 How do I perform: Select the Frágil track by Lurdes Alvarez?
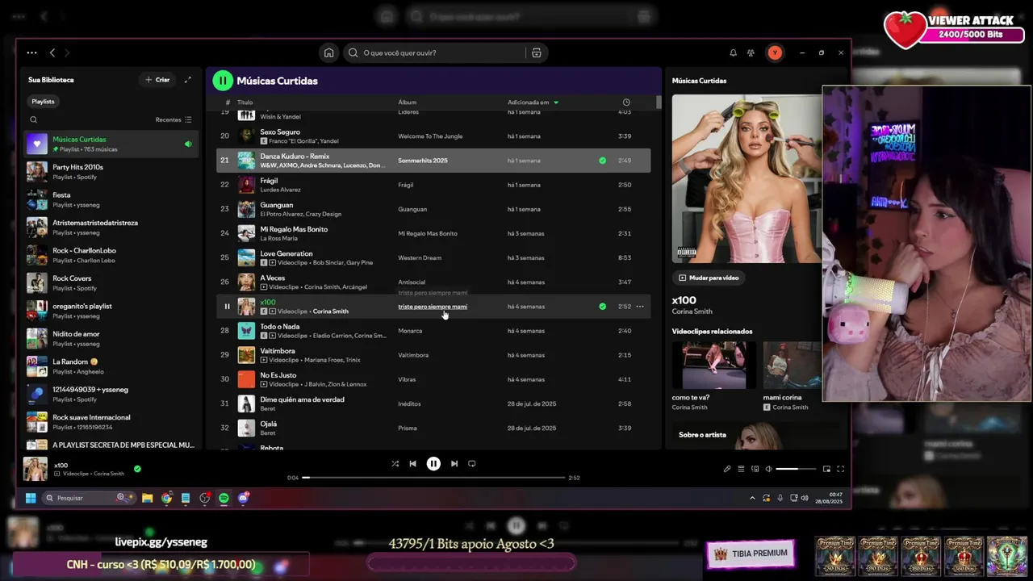(x=433, y=185)
